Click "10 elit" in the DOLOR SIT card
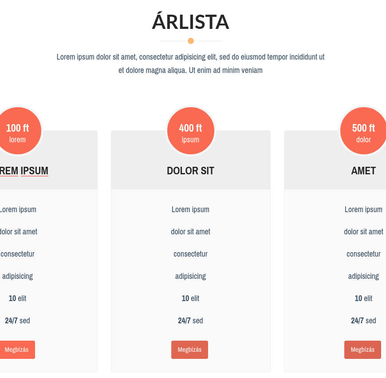 [x=191, y=298]
